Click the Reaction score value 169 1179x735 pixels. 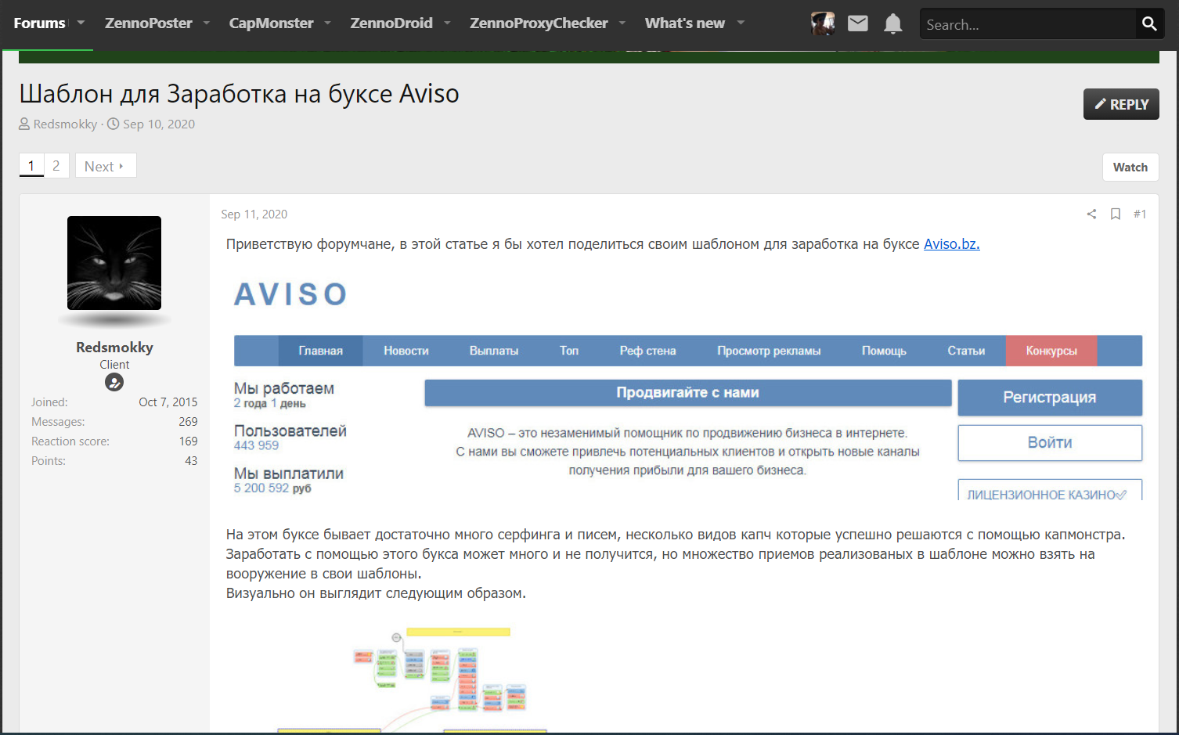pyautogui.click(x=188, y=441)
